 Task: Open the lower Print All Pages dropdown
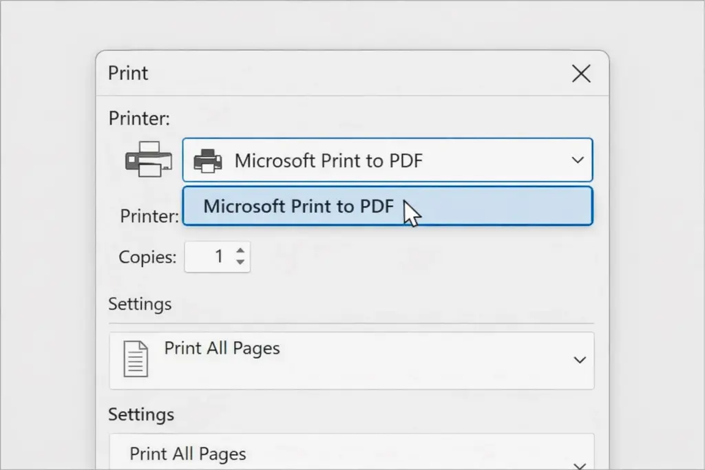(352, 451)
